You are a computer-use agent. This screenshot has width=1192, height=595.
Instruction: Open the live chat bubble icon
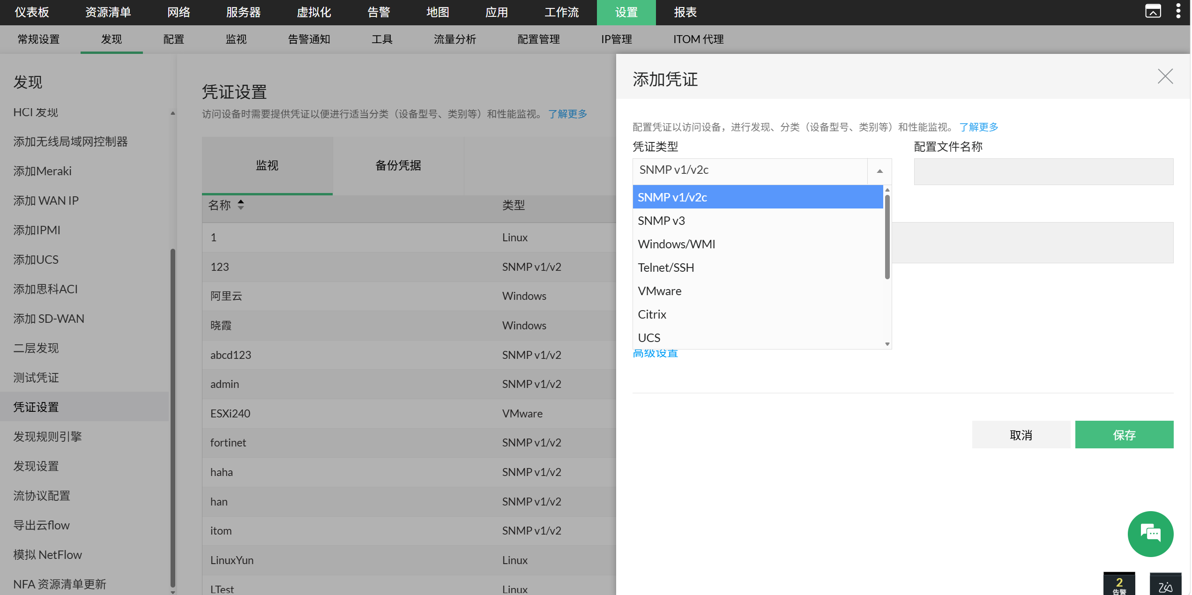(x=1150, y=534)
